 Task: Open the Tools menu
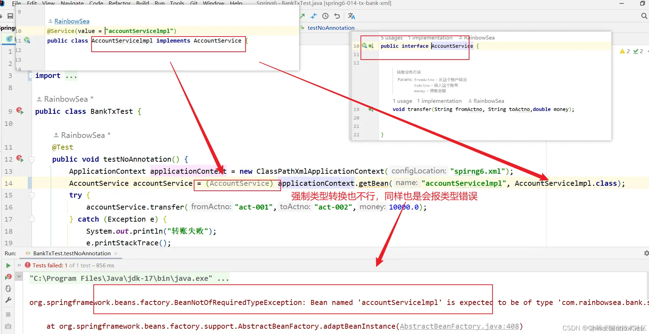coord(177,3)
